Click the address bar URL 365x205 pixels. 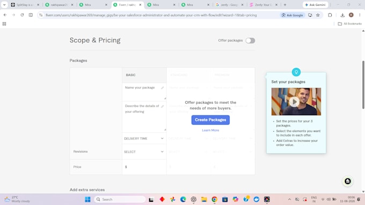pos(151,15)
